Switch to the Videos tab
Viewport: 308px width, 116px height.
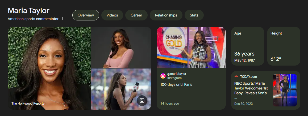click(x=112, y=15)
